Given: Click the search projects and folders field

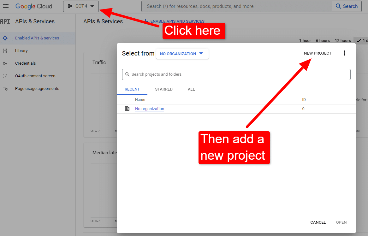Looking at the screenshot, I should (x=221, y=74).
